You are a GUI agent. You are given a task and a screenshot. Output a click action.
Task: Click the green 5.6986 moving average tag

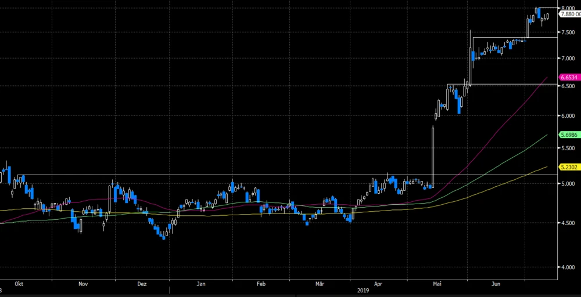(568, 135)
